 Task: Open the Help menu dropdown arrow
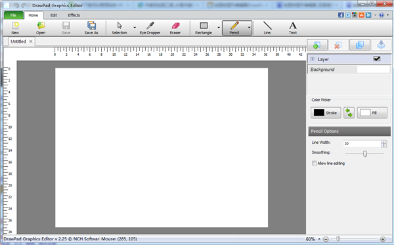coord(387,15)
